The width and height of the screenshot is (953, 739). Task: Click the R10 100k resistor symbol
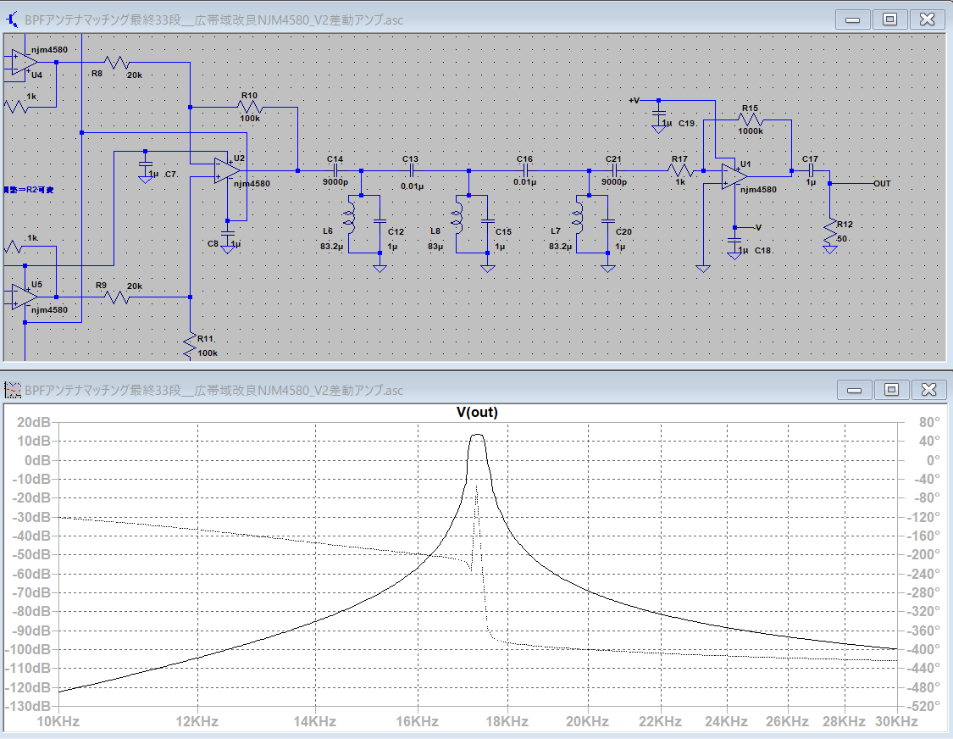point(252,108)
